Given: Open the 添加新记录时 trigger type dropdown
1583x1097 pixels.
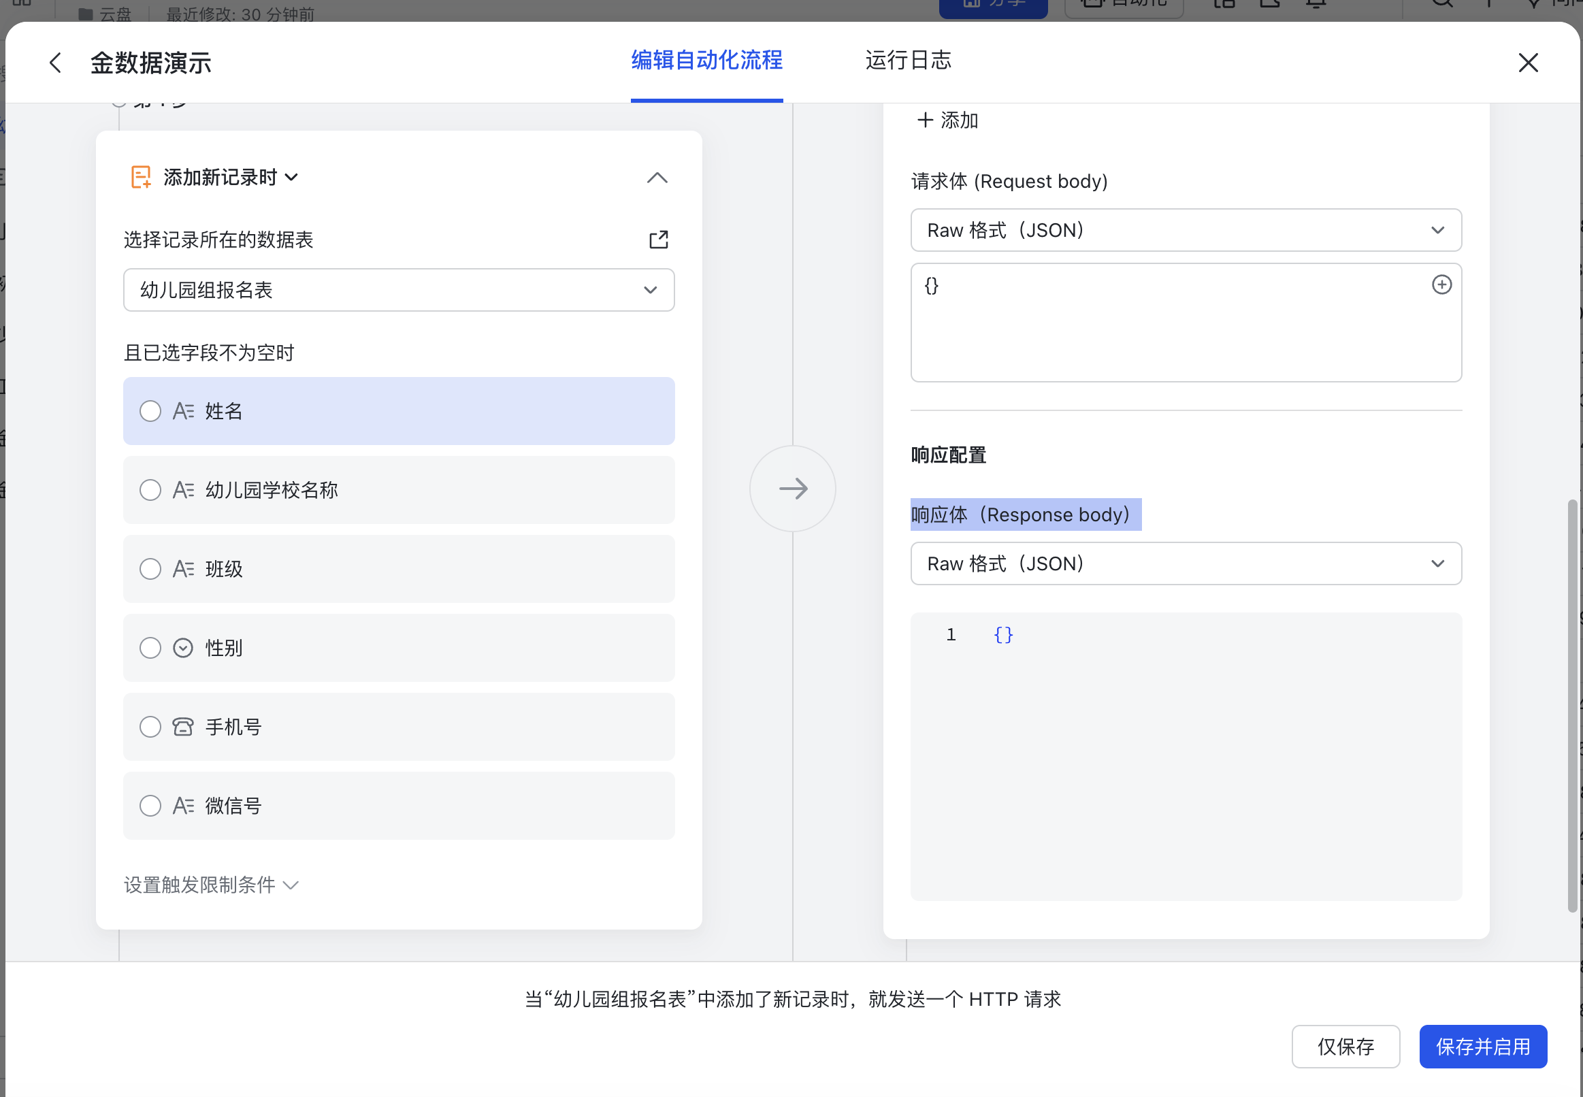Looking at the screenshot, I should (x=231, y=178).
